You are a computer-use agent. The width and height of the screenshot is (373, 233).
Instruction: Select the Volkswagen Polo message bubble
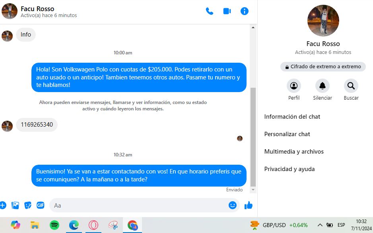tap(139, 77)
